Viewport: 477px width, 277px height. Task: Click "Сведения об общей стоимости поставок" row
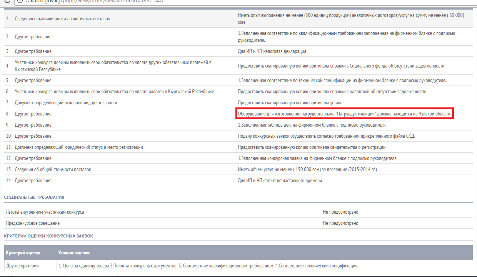(x=53, y=170)
